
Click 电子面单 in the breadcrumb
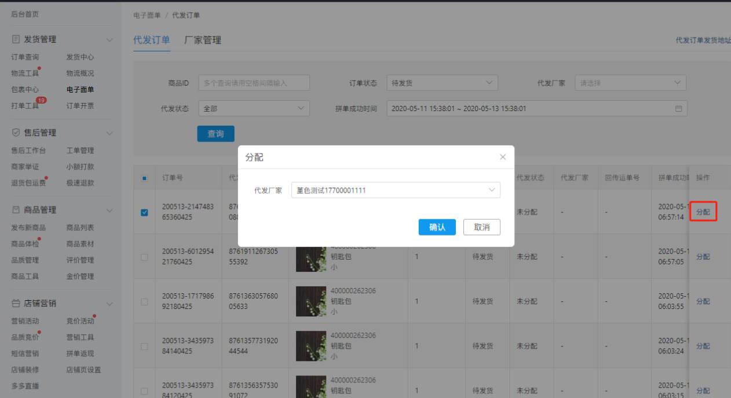[x=147, y=15]
